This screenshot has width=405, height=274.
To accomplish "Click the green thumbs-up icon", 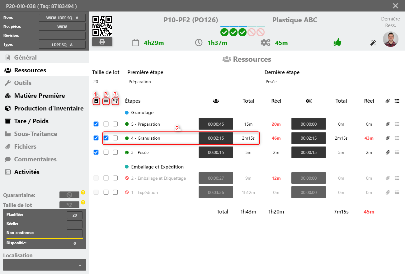I will [337, 42].
